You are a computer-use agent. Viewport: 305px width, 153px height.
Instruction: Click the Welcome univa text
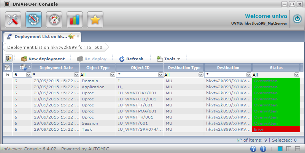tap(266, 16)
